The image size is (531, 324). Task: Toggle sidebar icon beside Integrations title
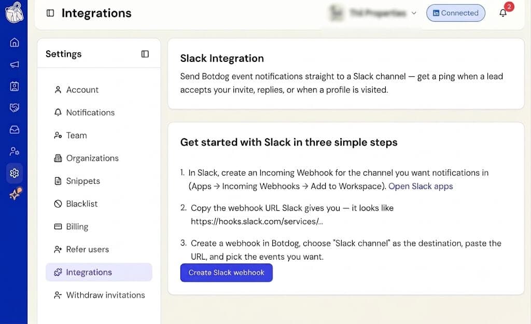coord(50,13)
